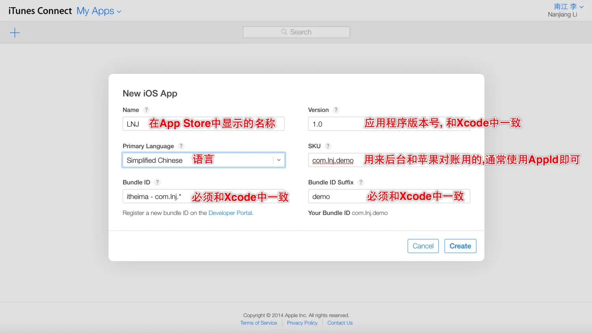This screenshot has width=592, height=334.
Task: Click the magnifier icon in Search bar
Action: (x=284, y=32)
